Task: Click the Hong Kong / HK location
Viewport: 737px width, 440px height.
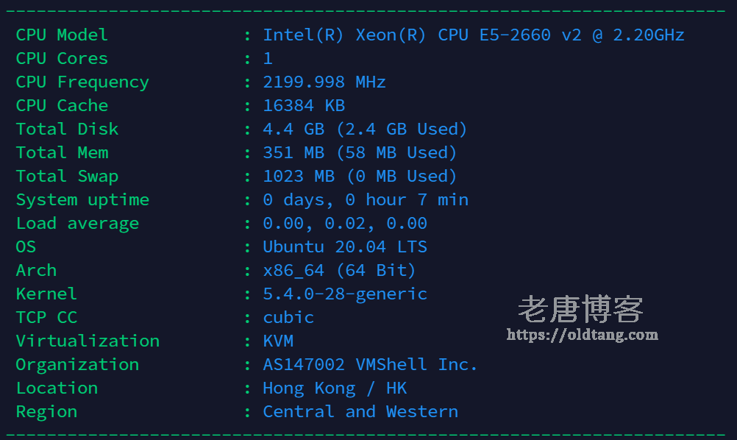Action: pos(335,388)
